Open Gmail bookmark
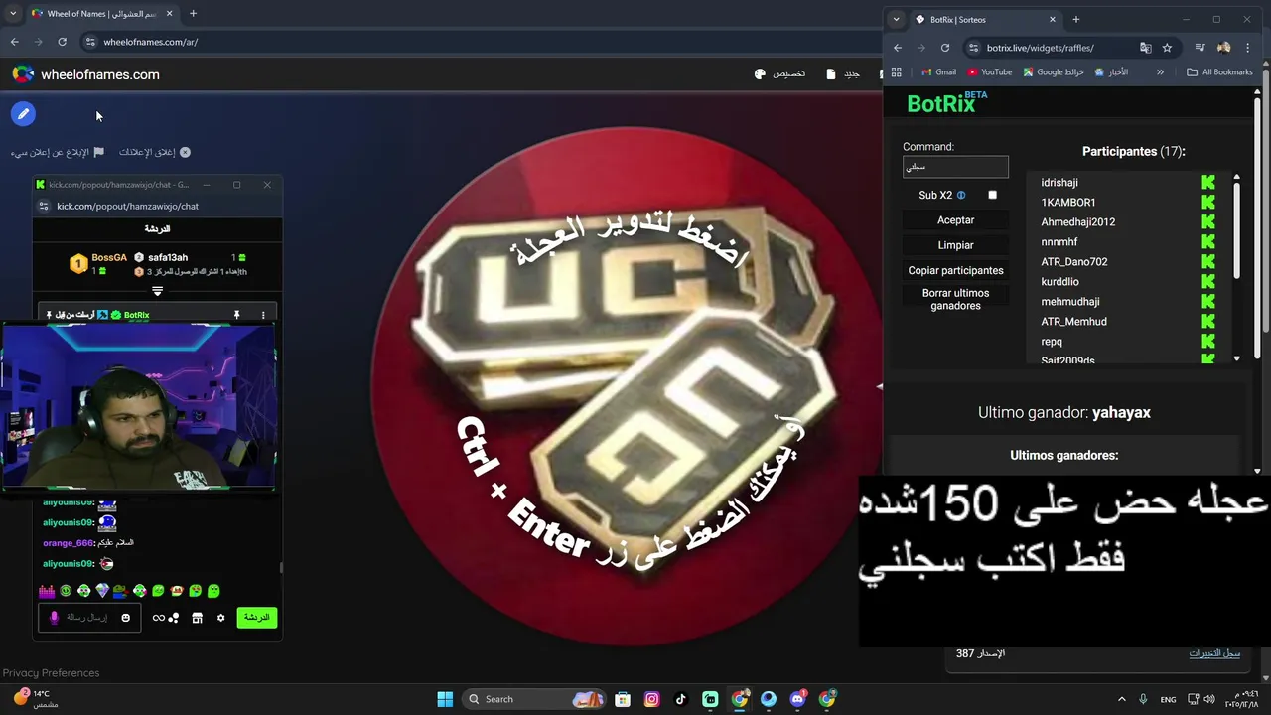 (x=938, y=71)
